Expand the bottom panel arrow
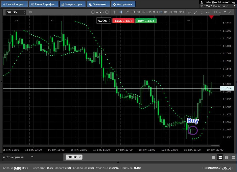 [x=118, y=162]
